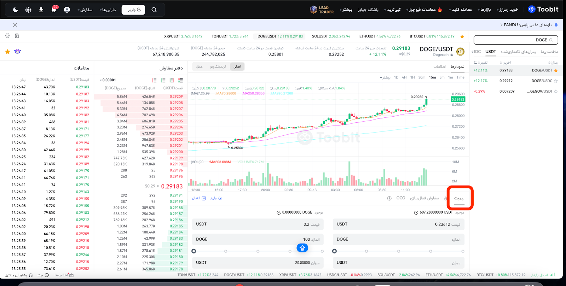Image resolution: width=566 pixels, height=286 pixels.
Task: Set buy slider to the 100% dot
Action: (463, 251)
